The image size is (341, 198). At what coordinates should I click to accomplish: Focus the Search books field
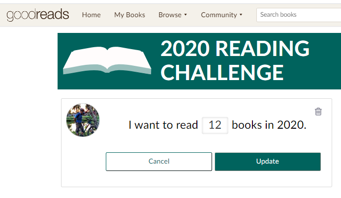coord(298,15)
